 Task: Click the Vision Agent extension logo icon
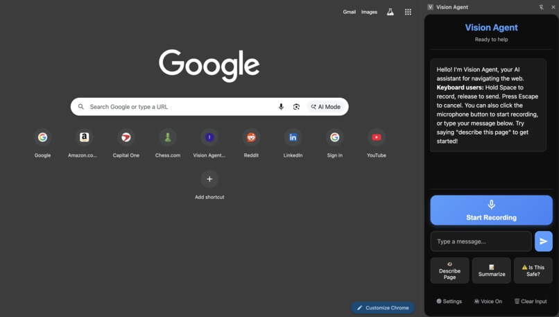(x=430, y=7)
